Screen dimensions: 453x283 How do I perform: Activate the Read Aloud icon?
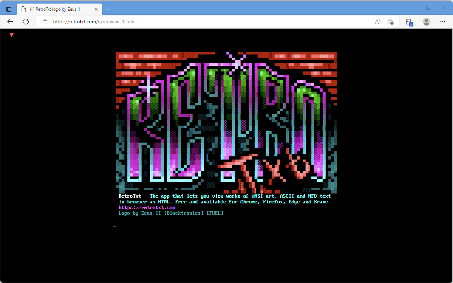pos(378,22)
